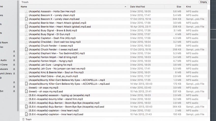Click the file icon for "Buju Banton - Boom Bye Bye (Acapella).mp3.asd"
This screenshot has height=121, width=216.
coord(26,107)
